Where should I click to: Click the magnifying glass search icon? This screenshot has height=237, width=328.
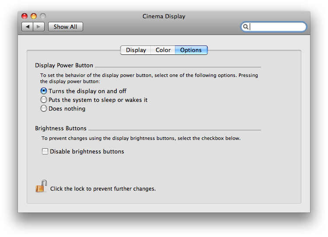coord(246,27)
